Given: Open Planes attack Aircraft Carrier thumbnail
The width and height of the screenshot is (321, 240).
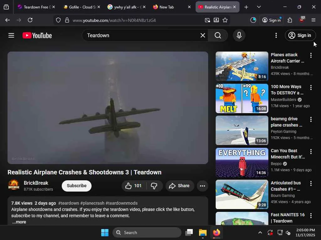Looking at the screenshot, I should (242, 66).
